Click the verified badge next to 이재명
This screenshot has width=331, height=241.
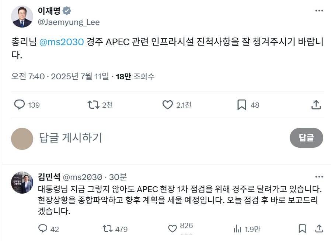click(x=67, y=10)
